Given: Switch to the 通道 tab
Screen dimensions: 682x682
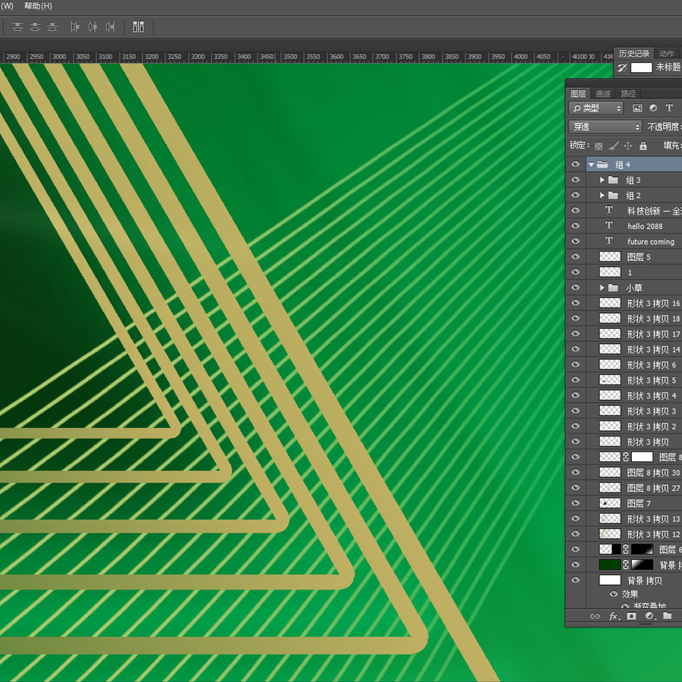Looking at the screenshot, I should [x=603, y=93].
